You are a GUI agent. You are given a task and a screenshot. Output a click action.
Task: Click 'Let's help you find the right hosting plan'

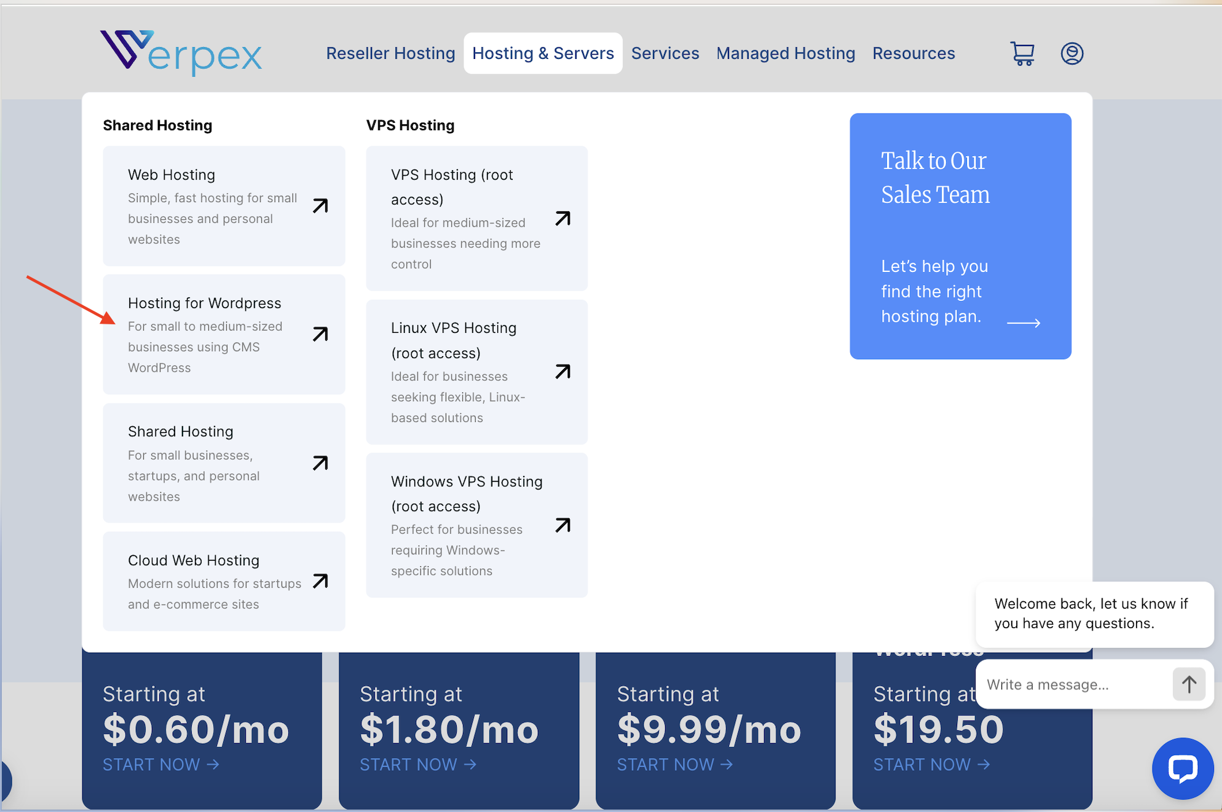click(x=934, y=291)
